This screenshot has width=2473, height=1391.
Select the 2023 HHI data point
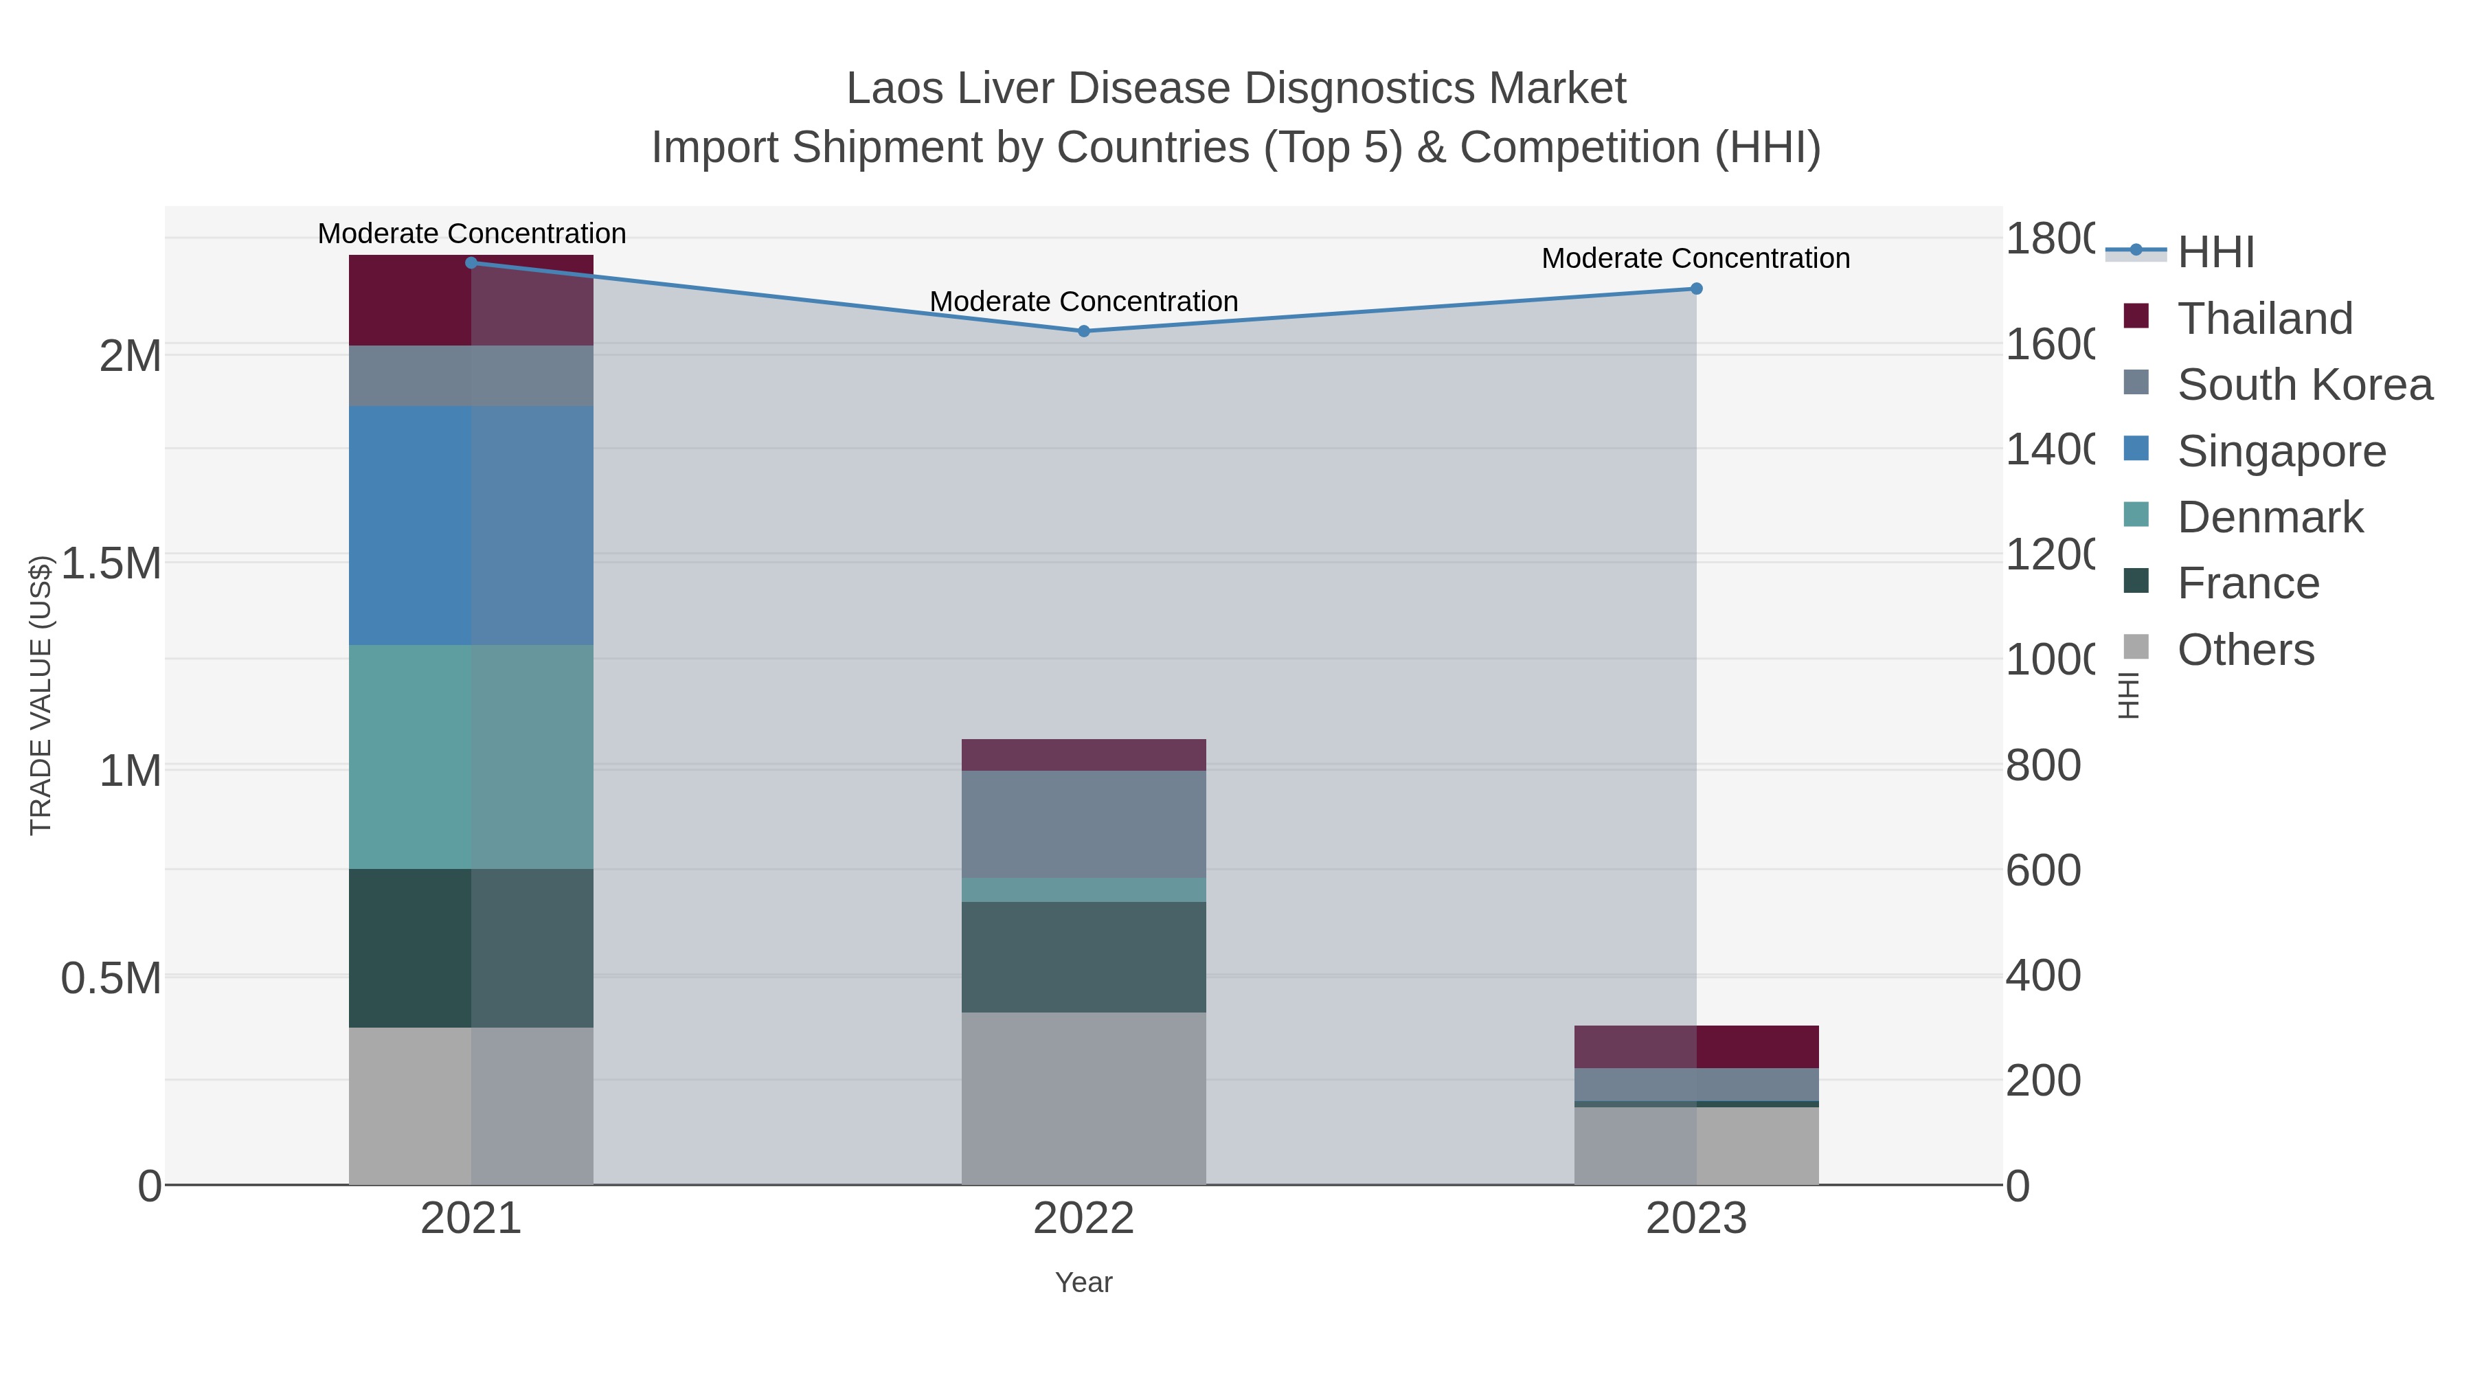[x=1696, y=289]
